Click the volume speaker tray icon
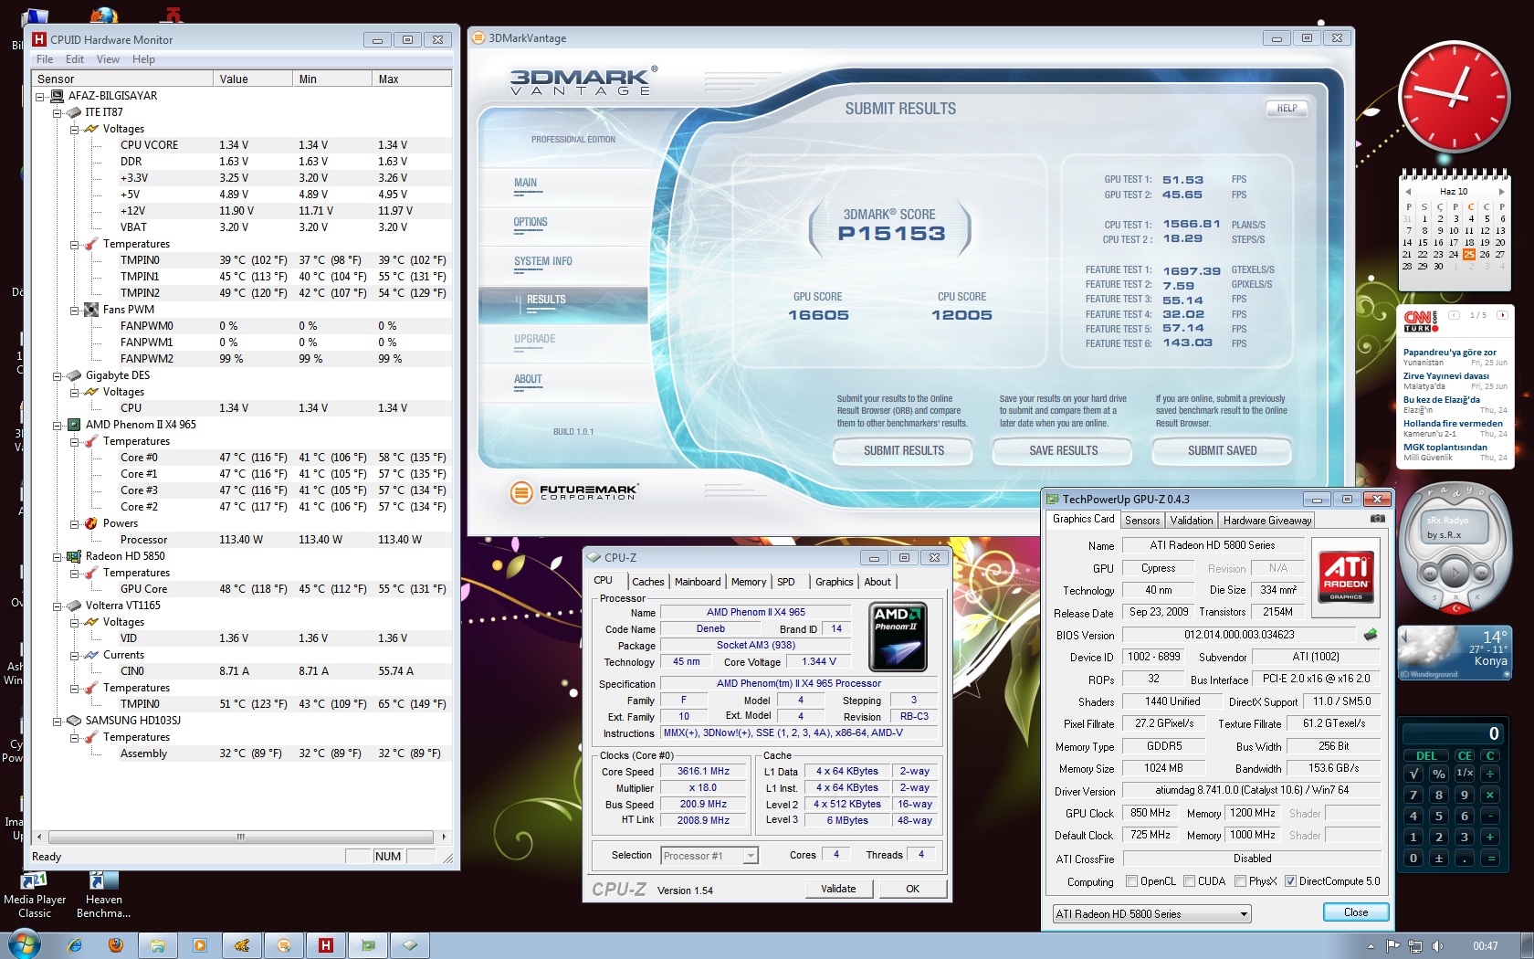 tap(1438, 946)
